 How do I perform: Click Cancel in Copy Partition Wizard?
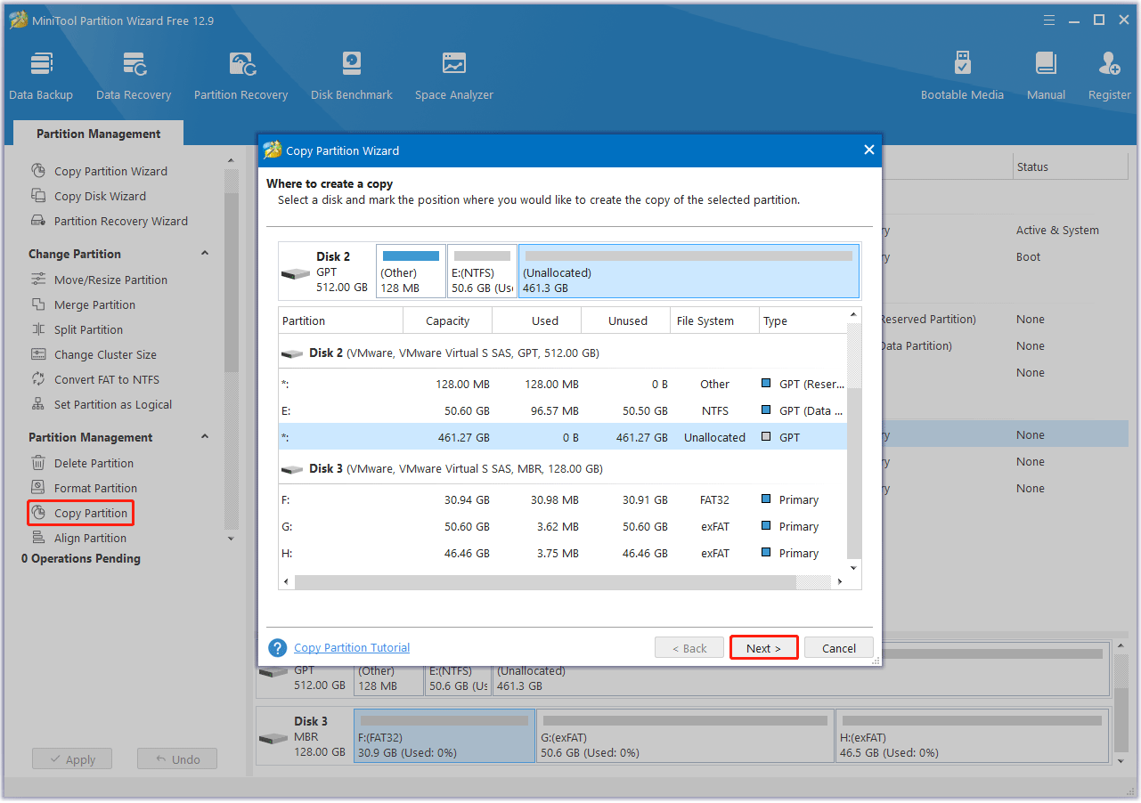tap(839, 648)
